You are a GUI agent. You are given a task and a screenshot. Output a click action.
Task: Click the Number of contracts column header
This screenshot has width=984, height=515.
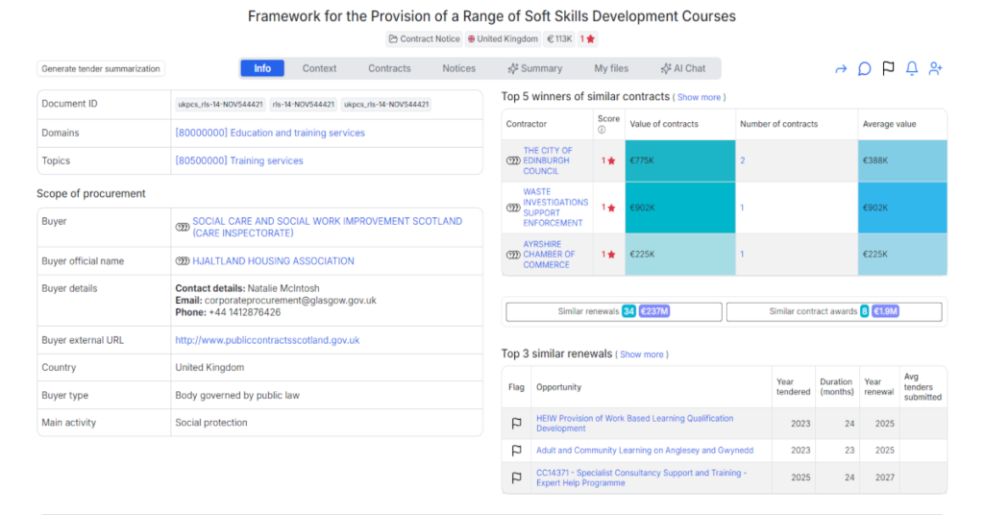pos(778,124)
